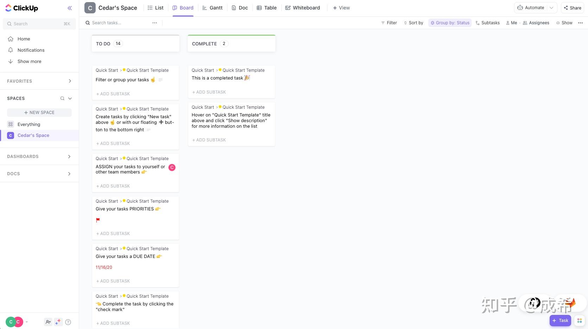Expand the Dashboards section
The height and width of the screenshot is (329, 588).
(x=69, y=157)
